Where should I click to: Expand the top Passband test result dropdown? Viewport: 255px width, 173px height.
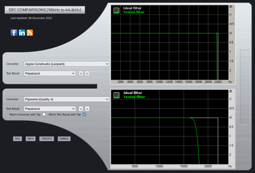(x=50, y=74)
